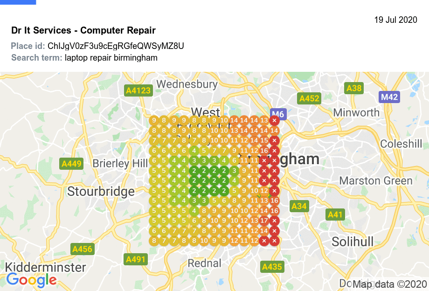Select the A38 road shield
Viewport: 429px width, 291px height.
(354, 88)
